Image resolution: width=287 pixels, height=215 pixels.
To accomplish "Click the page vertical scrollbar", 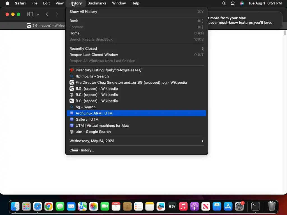I will tap(285, 33).
